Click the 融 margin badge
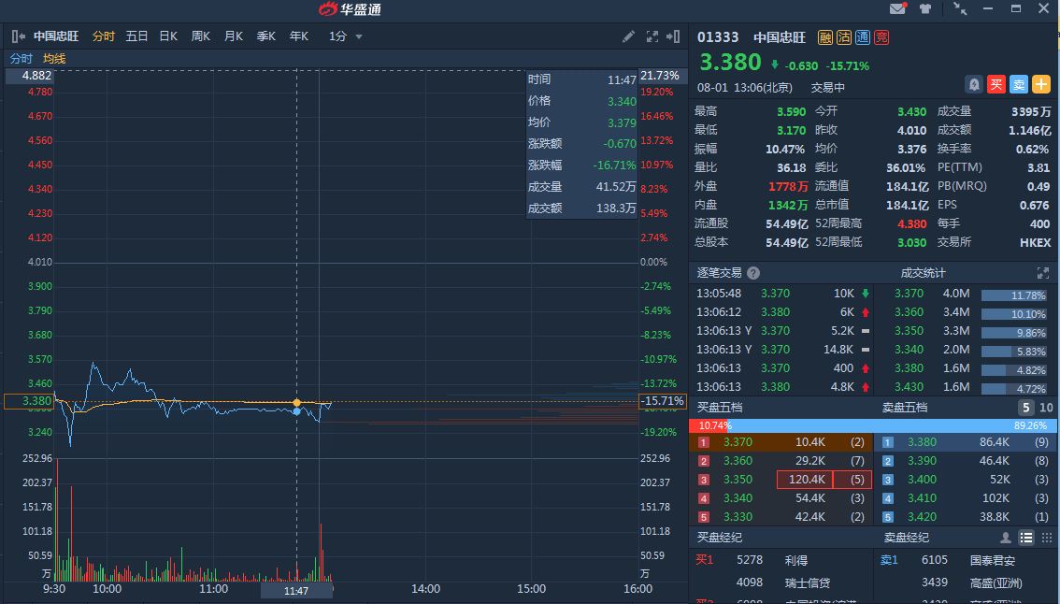Image resolution: width=1060 pixels, height=604 pixels. pos(825,37)
